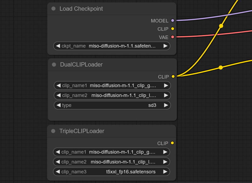Viewport: 252px width, 183px height.
Task: Select previous ckpt_name with left arrow
Action: tap(58, 46)
